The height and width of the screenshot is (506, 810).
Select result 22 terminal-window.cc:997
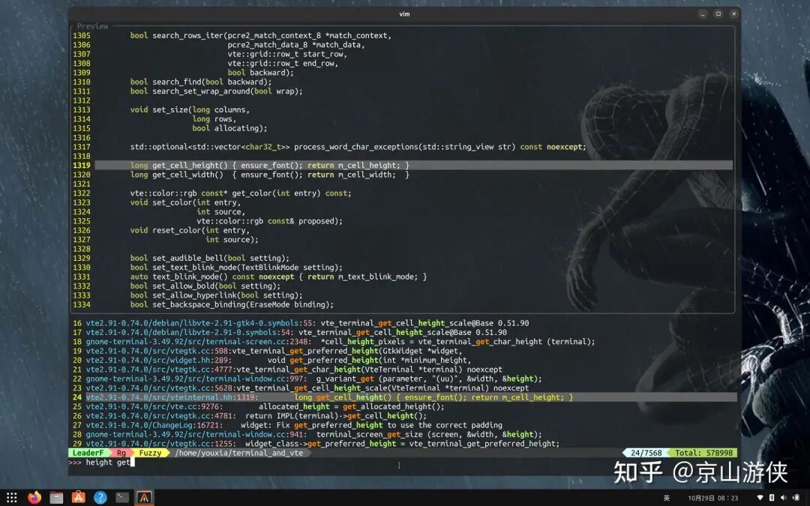307,379
